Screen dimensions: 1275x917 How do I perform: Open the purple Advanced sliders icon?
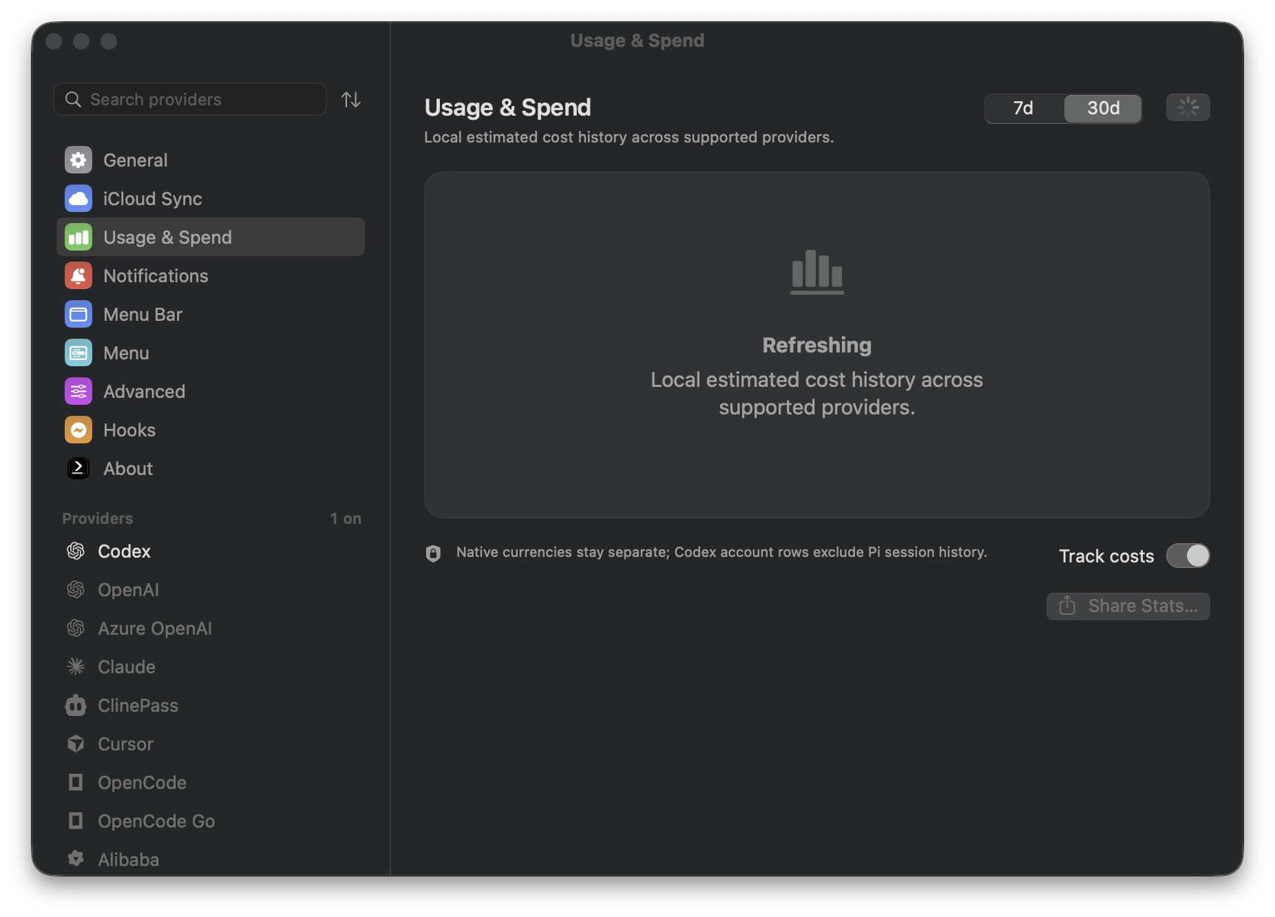click(78, 392)
